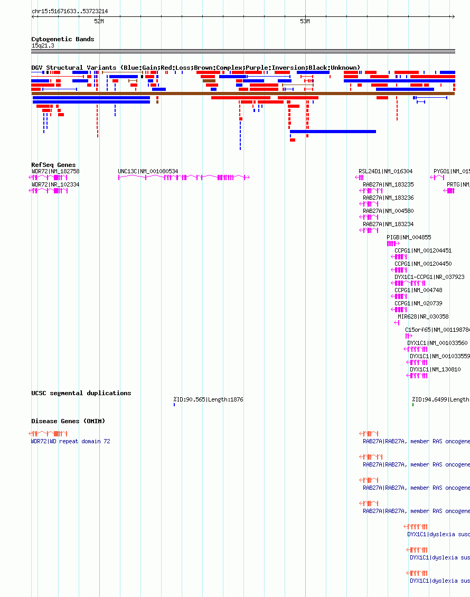Click the PYGO1 gene label
Screen dimensions: 470x597
pyautogui.click(x=452, y=171)
